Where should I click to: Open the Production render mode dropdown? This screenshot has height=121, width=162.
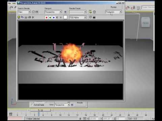(x=113, y=12)
